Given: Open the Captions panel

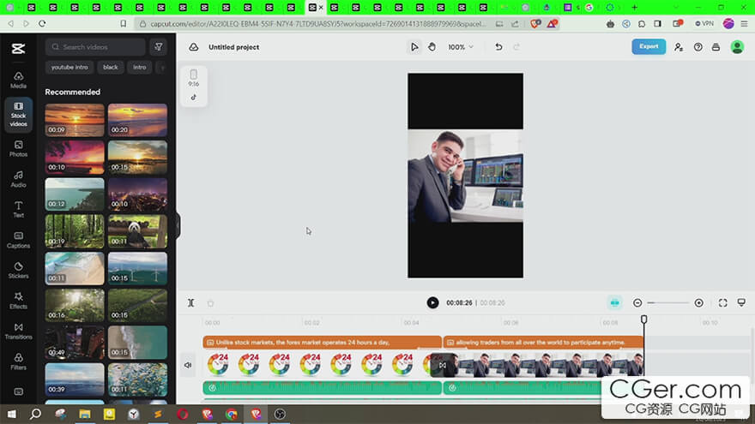Looking at the screenshot, I should (x=18, y=240).
